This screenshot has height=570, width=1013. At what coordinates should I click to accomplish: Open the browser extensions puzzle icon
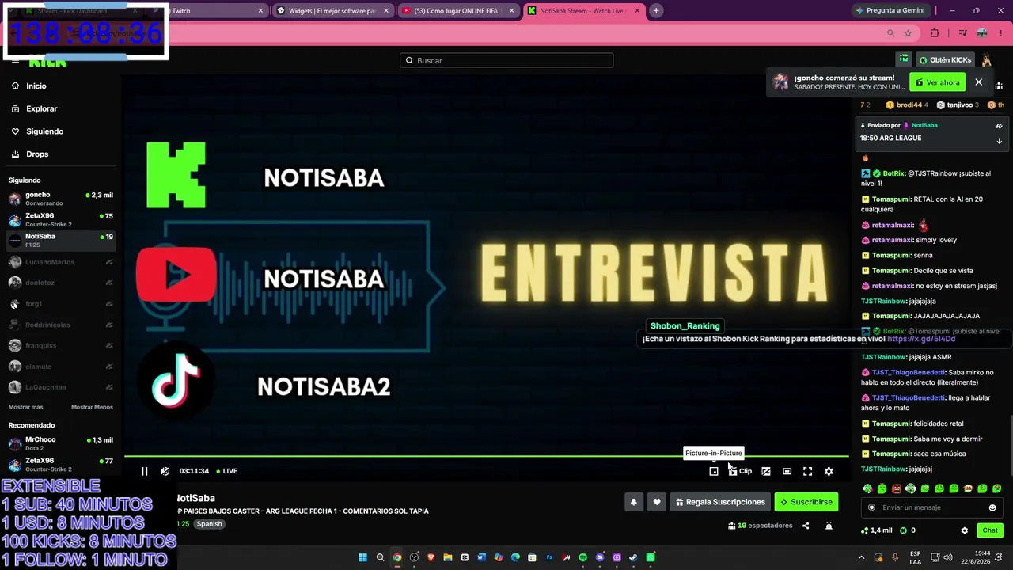pyautogui.click(x=935, y=33)
